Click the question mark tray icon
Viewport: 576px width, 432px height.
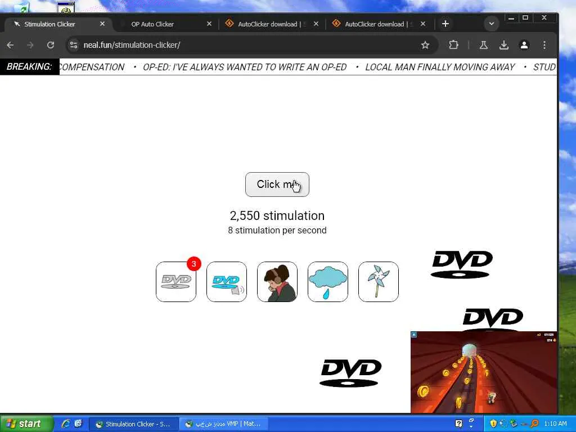point(458,424)
